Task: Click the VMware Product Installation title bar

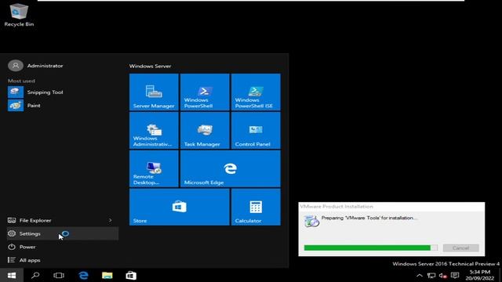Action: (391, 207)
